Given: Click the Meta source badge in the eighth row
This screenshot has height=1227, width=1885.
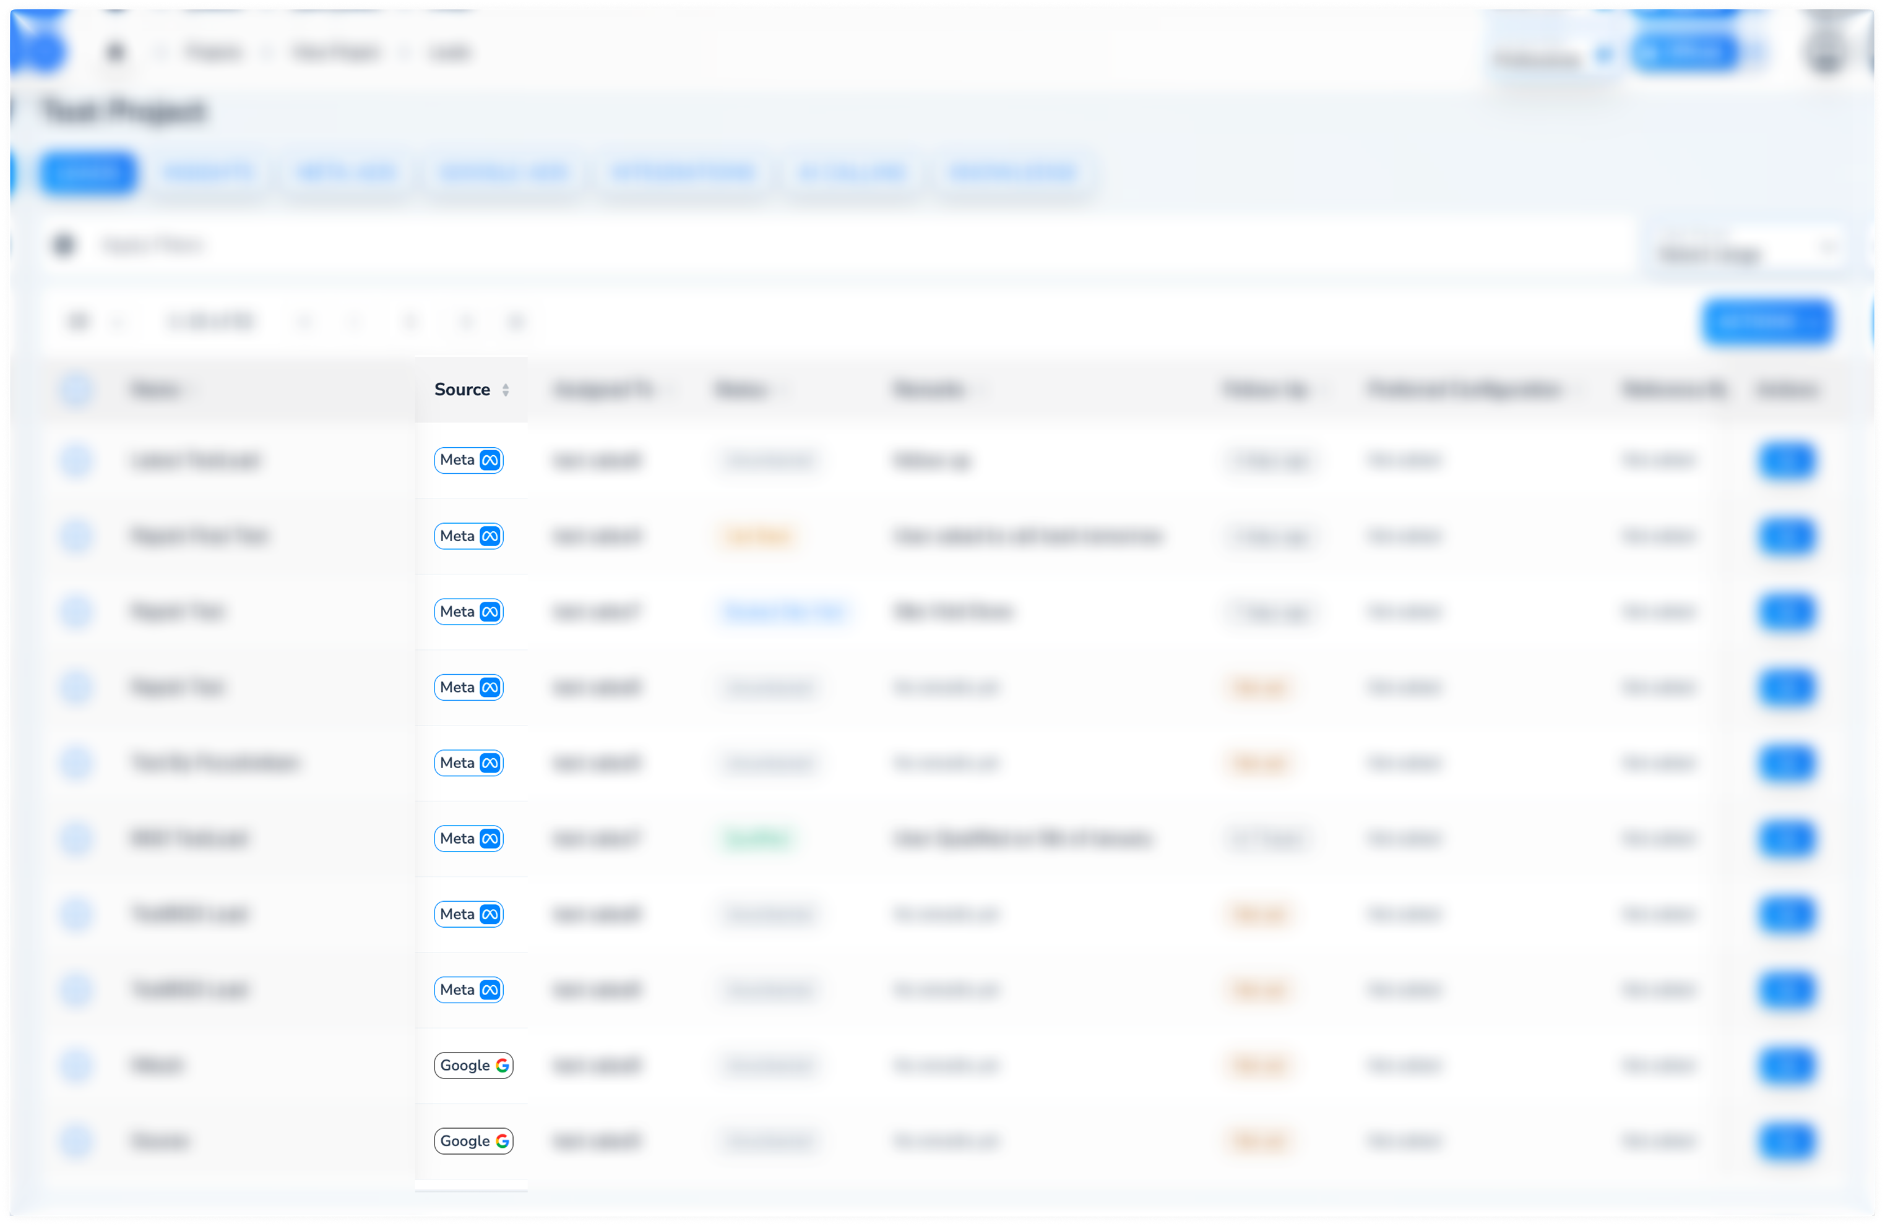Looking at the screenshot, I should (469, 990).
